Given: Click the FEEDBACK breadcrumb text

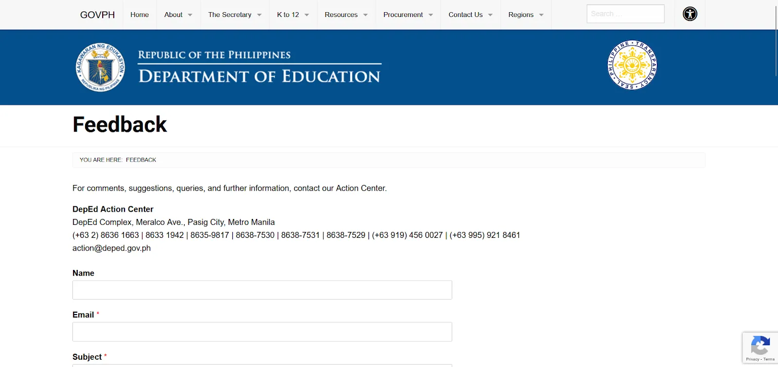Looking at the screenshot, I should [141, 160].
